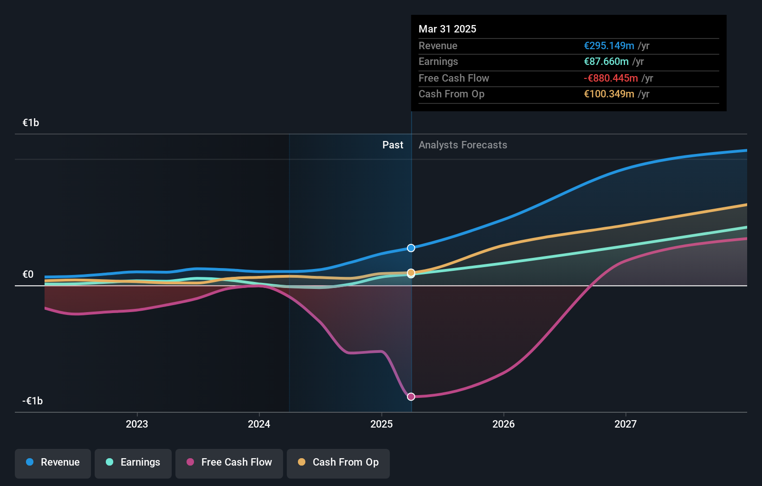The height and width of the screenshot is (486, 762).
Task: Click the Free Cash Flow legend button
Action: tap(229, 462)
